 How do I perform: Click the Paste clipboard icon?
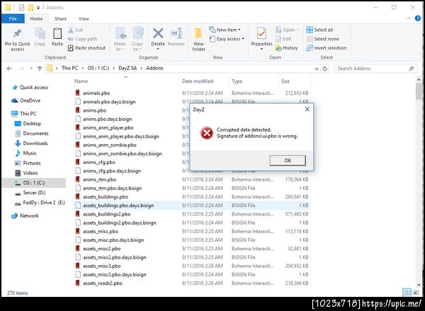[57, 33]
